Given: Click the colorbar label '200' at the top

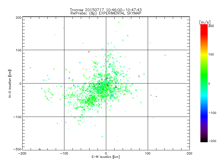Looking at the screenshot, I should tap(211, 26).
